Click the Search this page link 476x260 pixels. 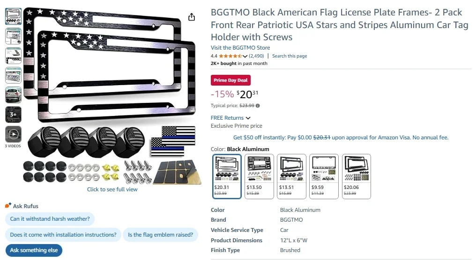pyautogui.click(x=290, y=56)
